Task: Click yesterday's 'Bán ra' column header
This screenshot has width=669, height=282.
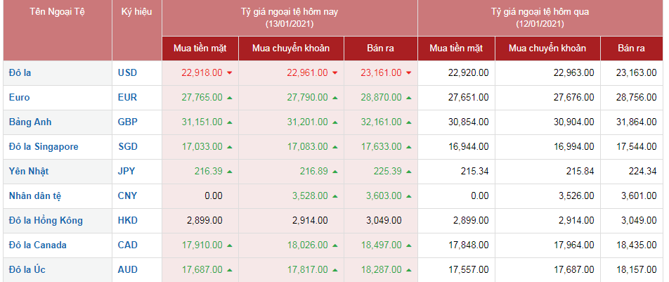Action: click(630, 48)
